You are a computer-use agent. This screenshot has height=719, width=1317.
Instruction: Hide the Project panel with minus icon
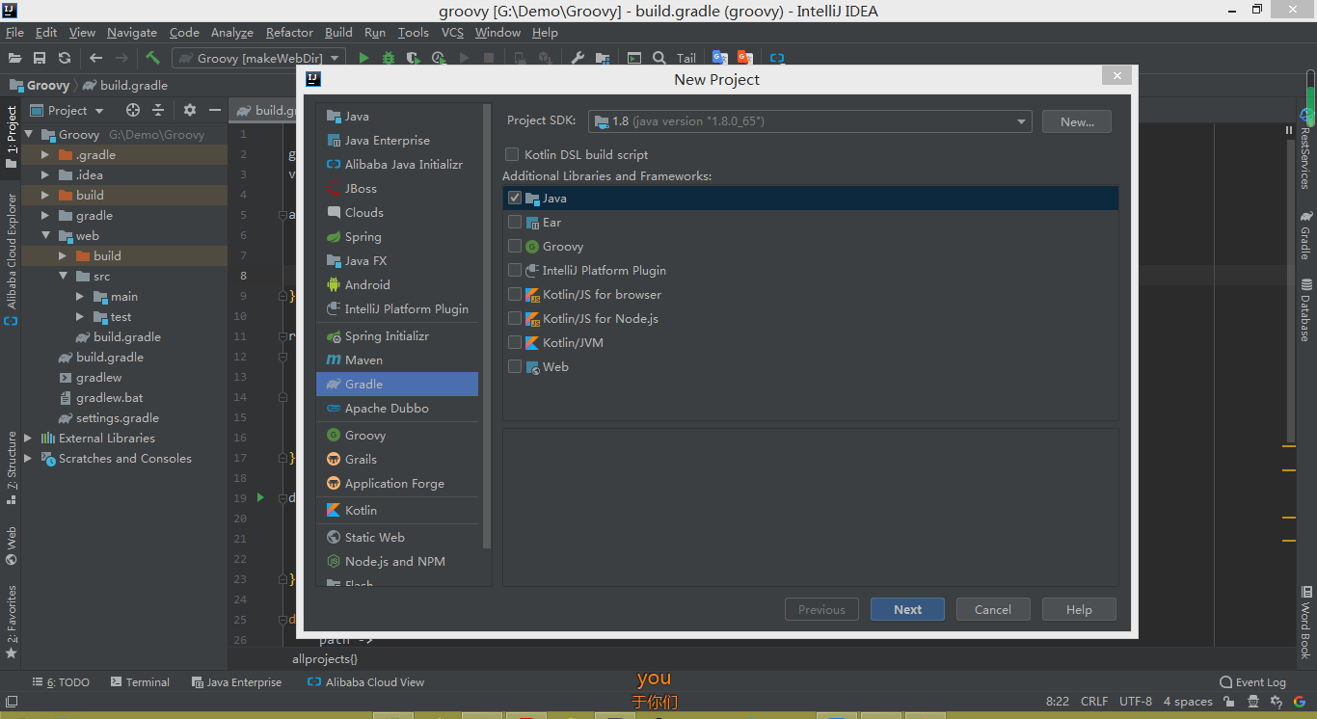pos(215,110)
